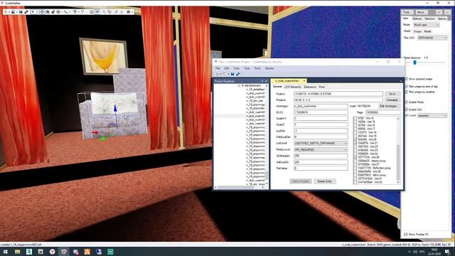Click the Save All icon in main toolbar
Image resolution: width=455 pixels, height=256 pixels.
(26, 12)
